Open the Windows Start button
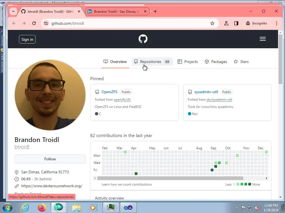The width and height of the screenshot is (285, 213). 7,207
